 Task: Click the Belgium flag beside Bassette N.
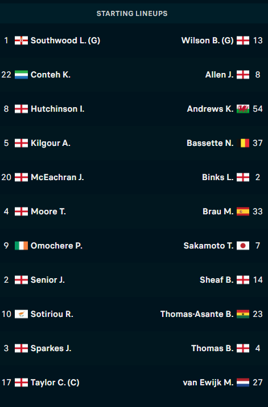[243, 143]
